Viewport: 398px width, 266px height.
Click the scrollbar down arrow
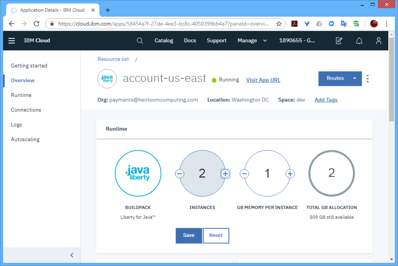click(x=392, y=259)
